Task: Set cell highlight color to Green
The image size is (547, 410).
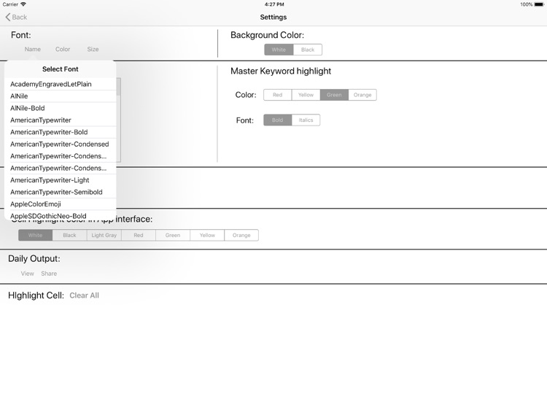Action: (173, 235)
